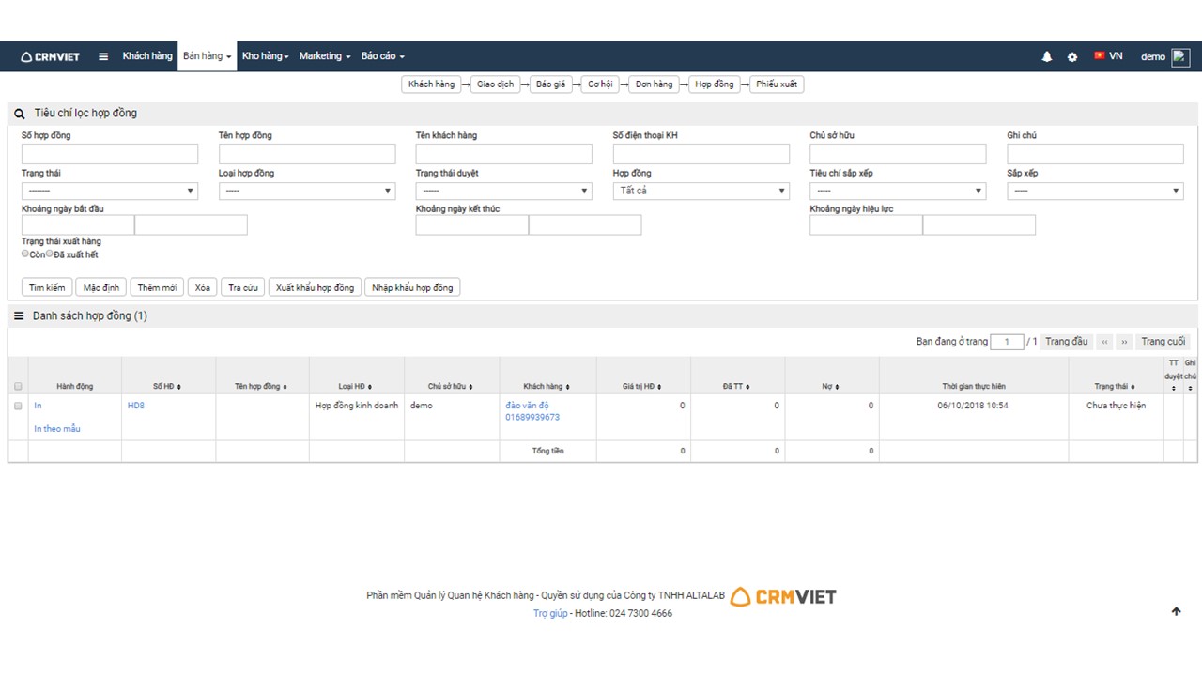Screen dimensions: 1202x676
Task: Click the Tìm kiếm button
Action: point(47,287)
